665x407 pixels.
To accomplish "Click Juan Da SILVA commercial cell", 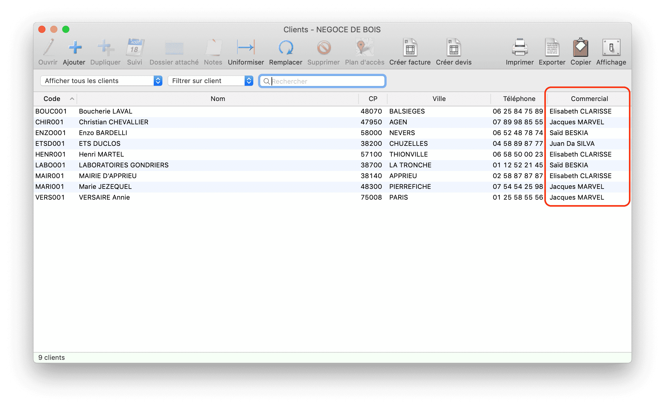I will (x=572, y=143).
